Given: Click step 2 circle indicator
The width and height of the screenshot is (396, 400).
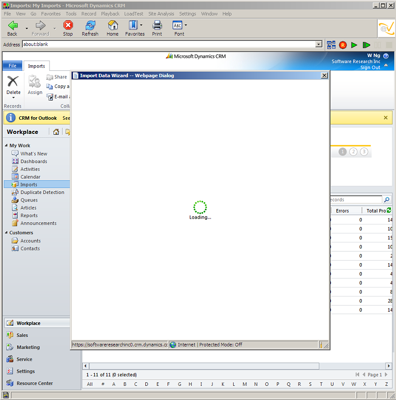Looking at the screenshot, I should tap(353, 152).
